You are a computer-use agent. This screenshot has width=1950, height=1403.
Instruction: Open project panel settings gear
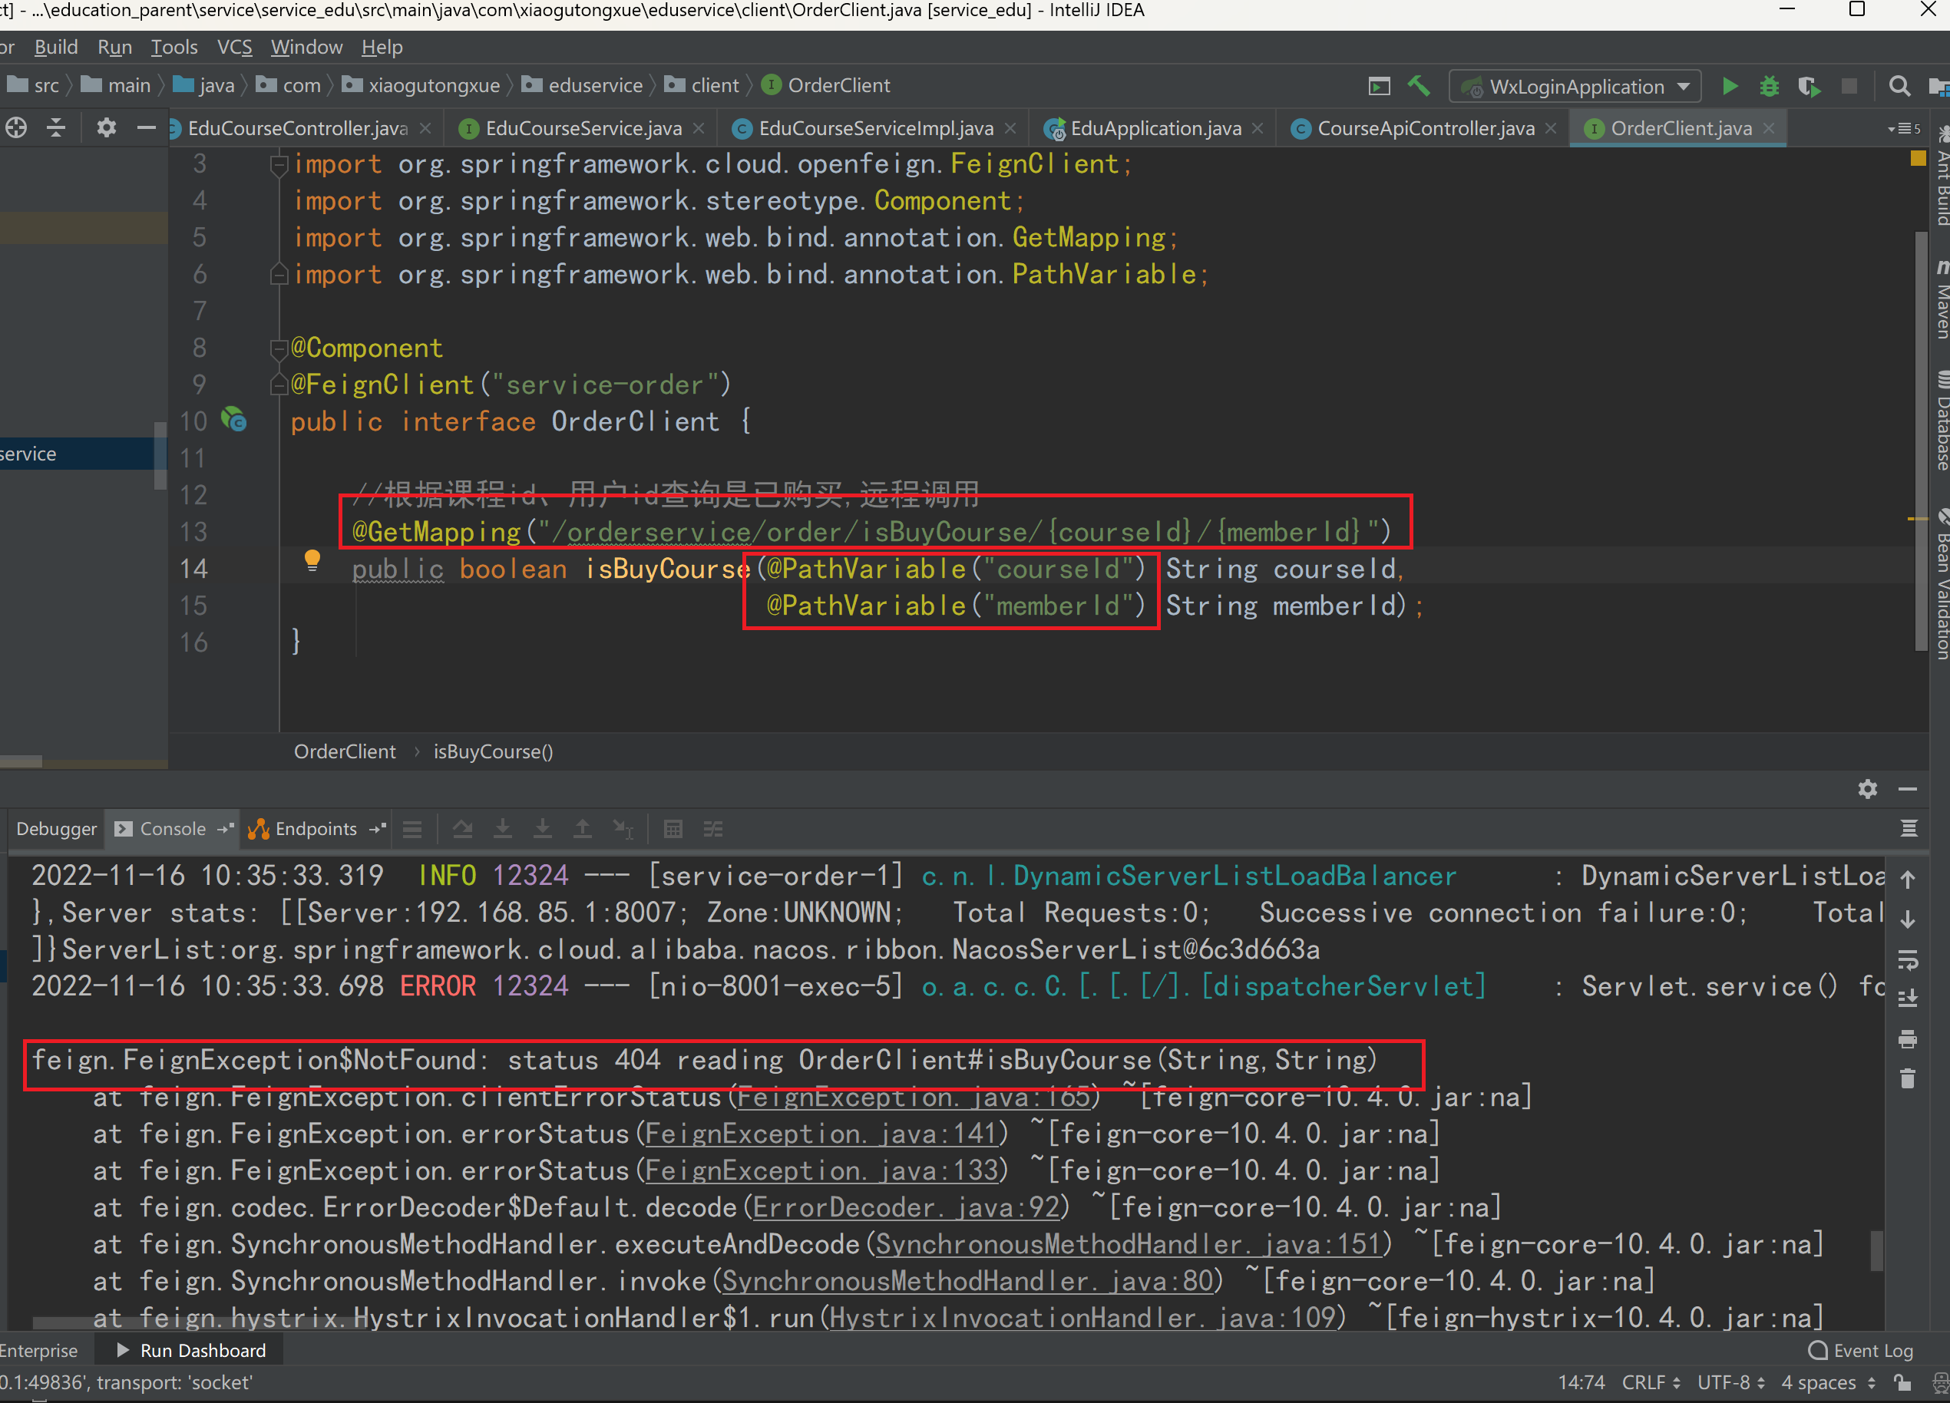pos(106,128)
